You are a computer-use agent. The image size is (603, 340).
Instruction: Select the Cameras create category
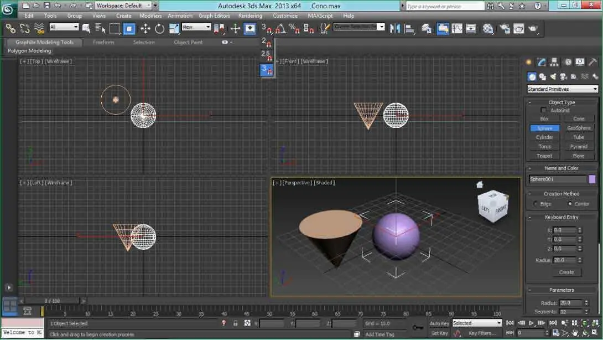[x=563, y=76]
